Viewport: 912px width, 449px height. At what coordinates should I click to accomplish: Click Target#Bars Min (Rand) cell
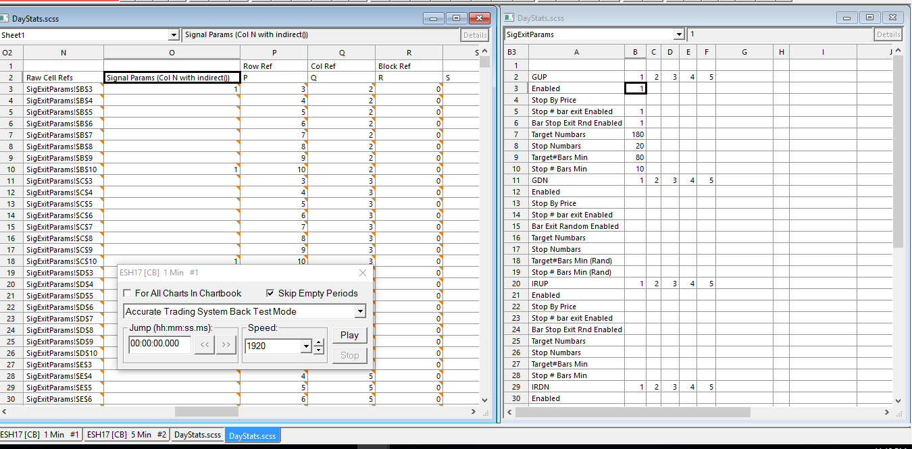577,261
